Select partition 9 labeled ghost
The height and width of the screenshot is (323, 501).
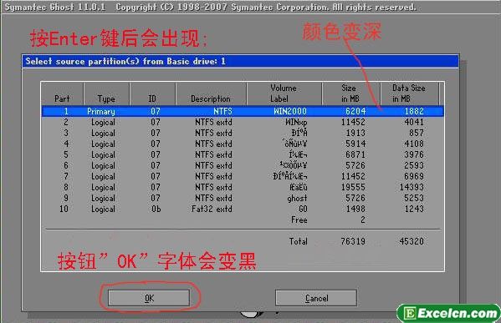point(243,198)
